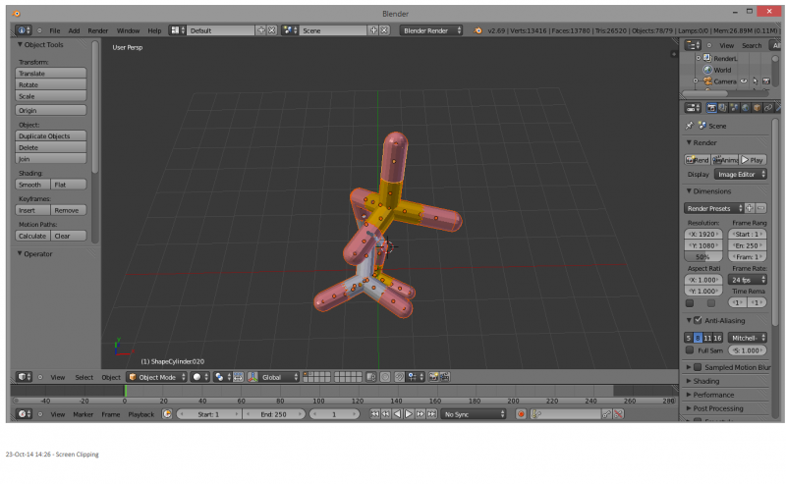Click the Duplicate Objects button

(51, 136)
